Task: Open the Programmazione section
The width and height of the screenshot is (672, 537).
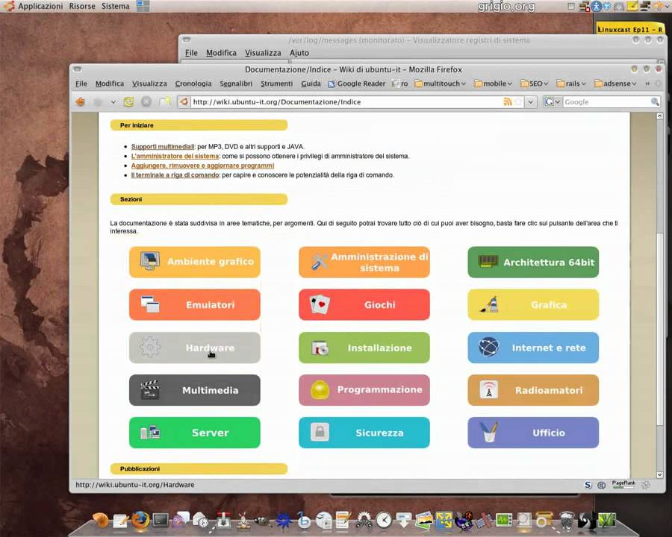Action: point(364,389)
